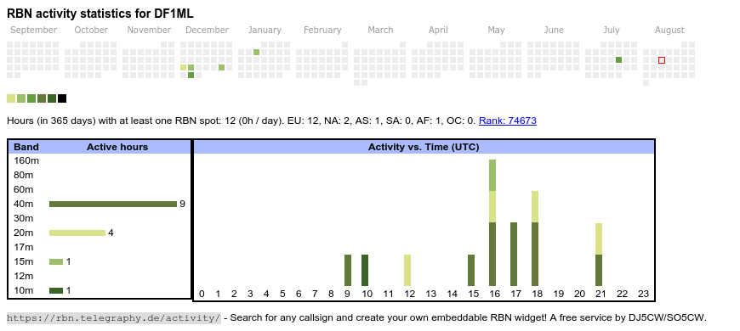
Task: Select the darkest green legend swatch beside black
Action: point(52,98)
